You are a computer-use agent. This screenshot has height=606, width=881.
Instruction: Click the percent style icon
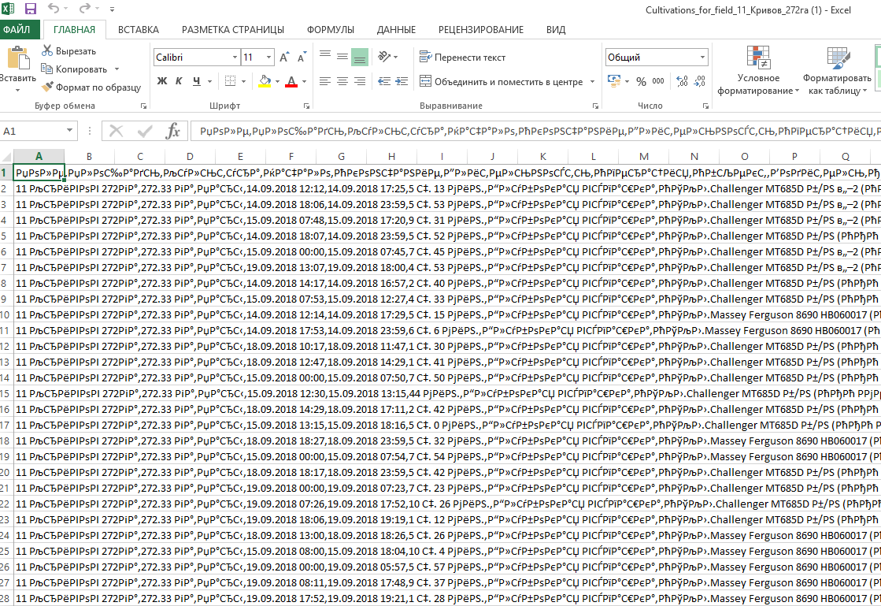(641, 81)
